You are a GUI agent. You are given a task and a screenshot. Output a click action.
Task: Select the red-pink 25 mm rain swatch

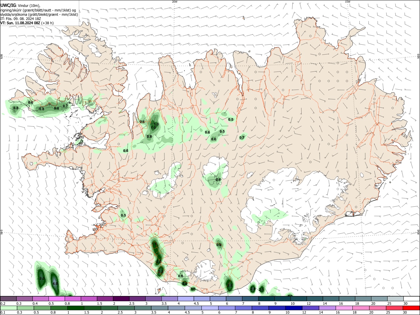click(394, 308)
